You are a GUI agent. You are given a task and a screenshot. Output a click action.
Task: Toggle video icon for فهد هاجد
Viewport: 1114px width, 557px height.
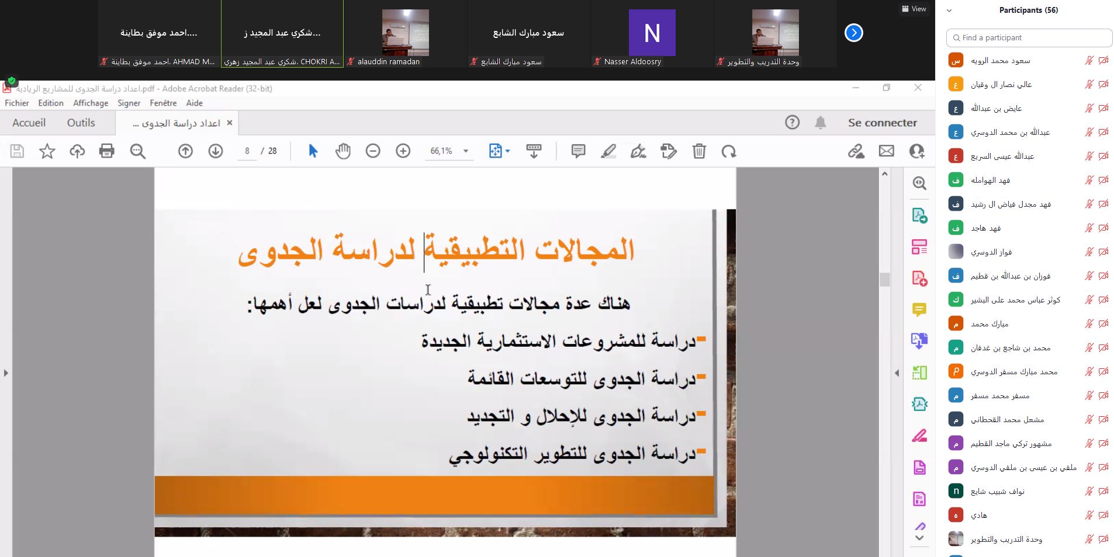(x=1103, y=228)
